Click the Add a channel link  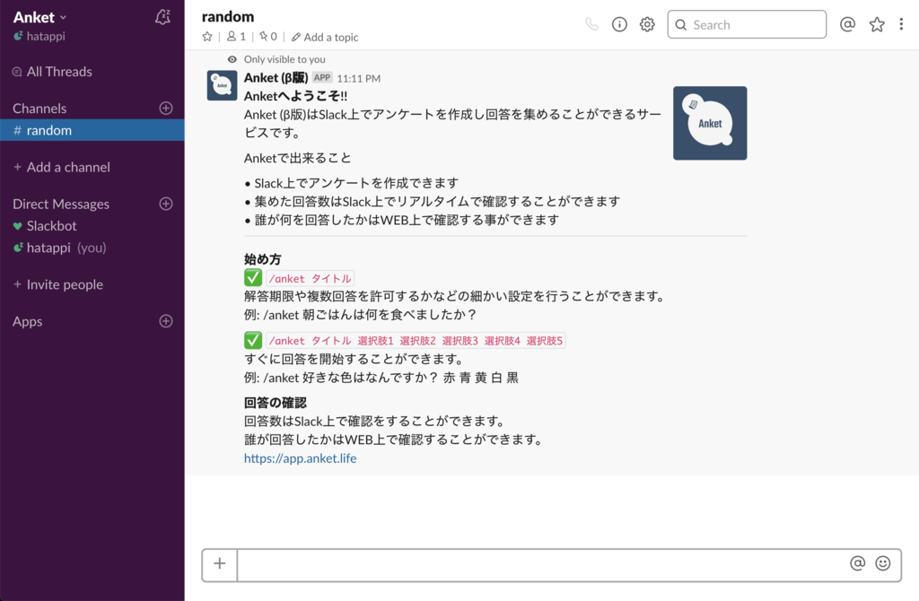(62, 167)
